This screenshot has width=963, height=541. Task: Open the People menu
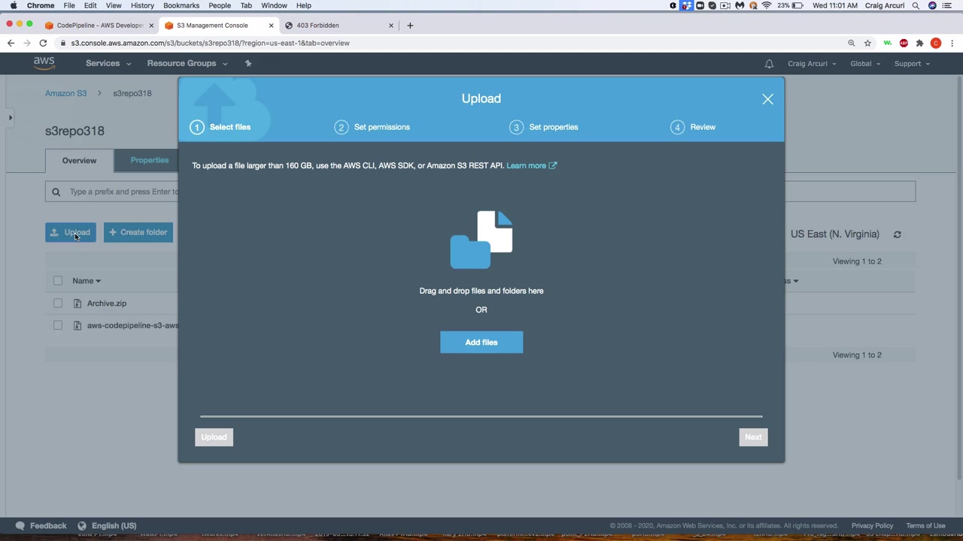tap(220, 5)
